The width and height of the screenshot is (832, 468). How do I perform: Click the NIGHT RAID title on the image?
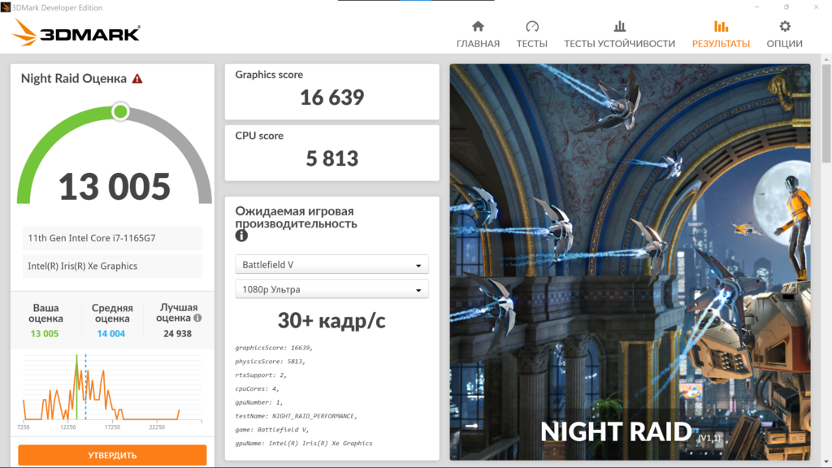[616, 432]
